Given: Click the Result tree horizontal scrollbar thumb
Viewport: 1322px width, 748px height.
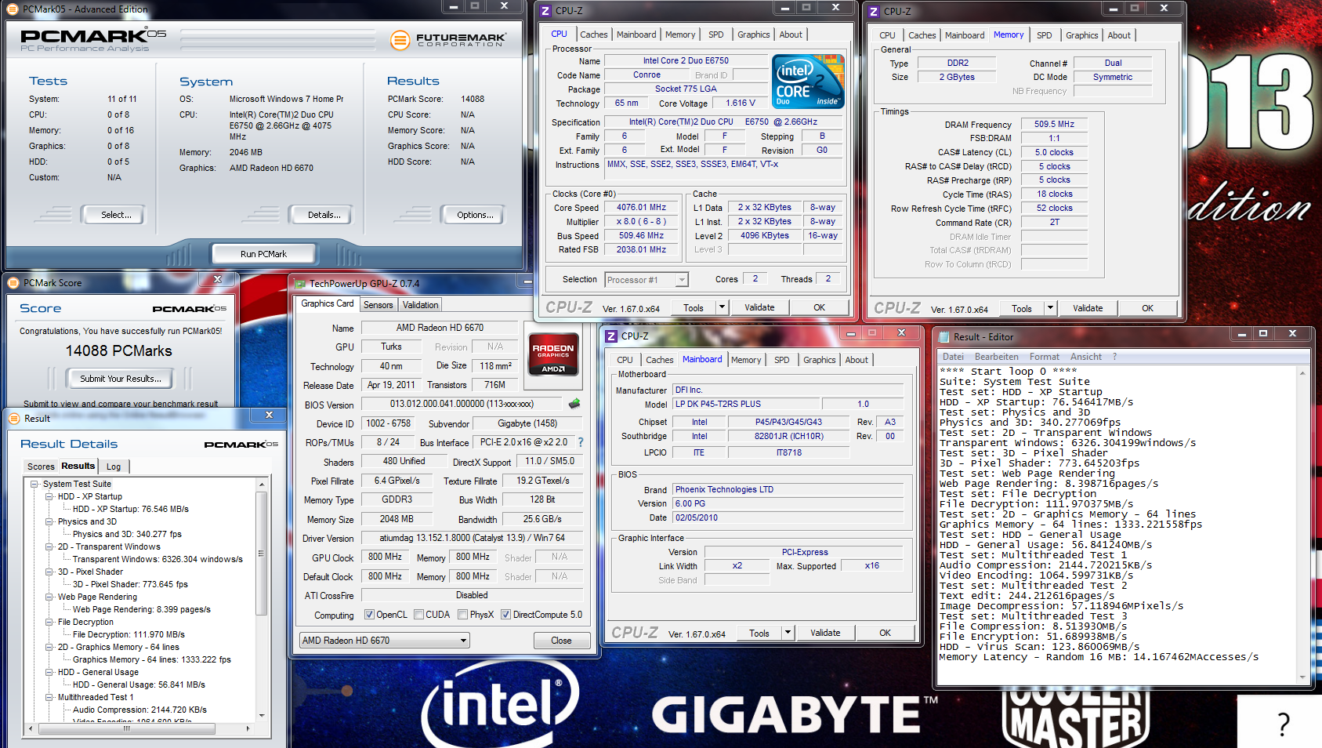Looking at the screenshot, I should [127, 728].
